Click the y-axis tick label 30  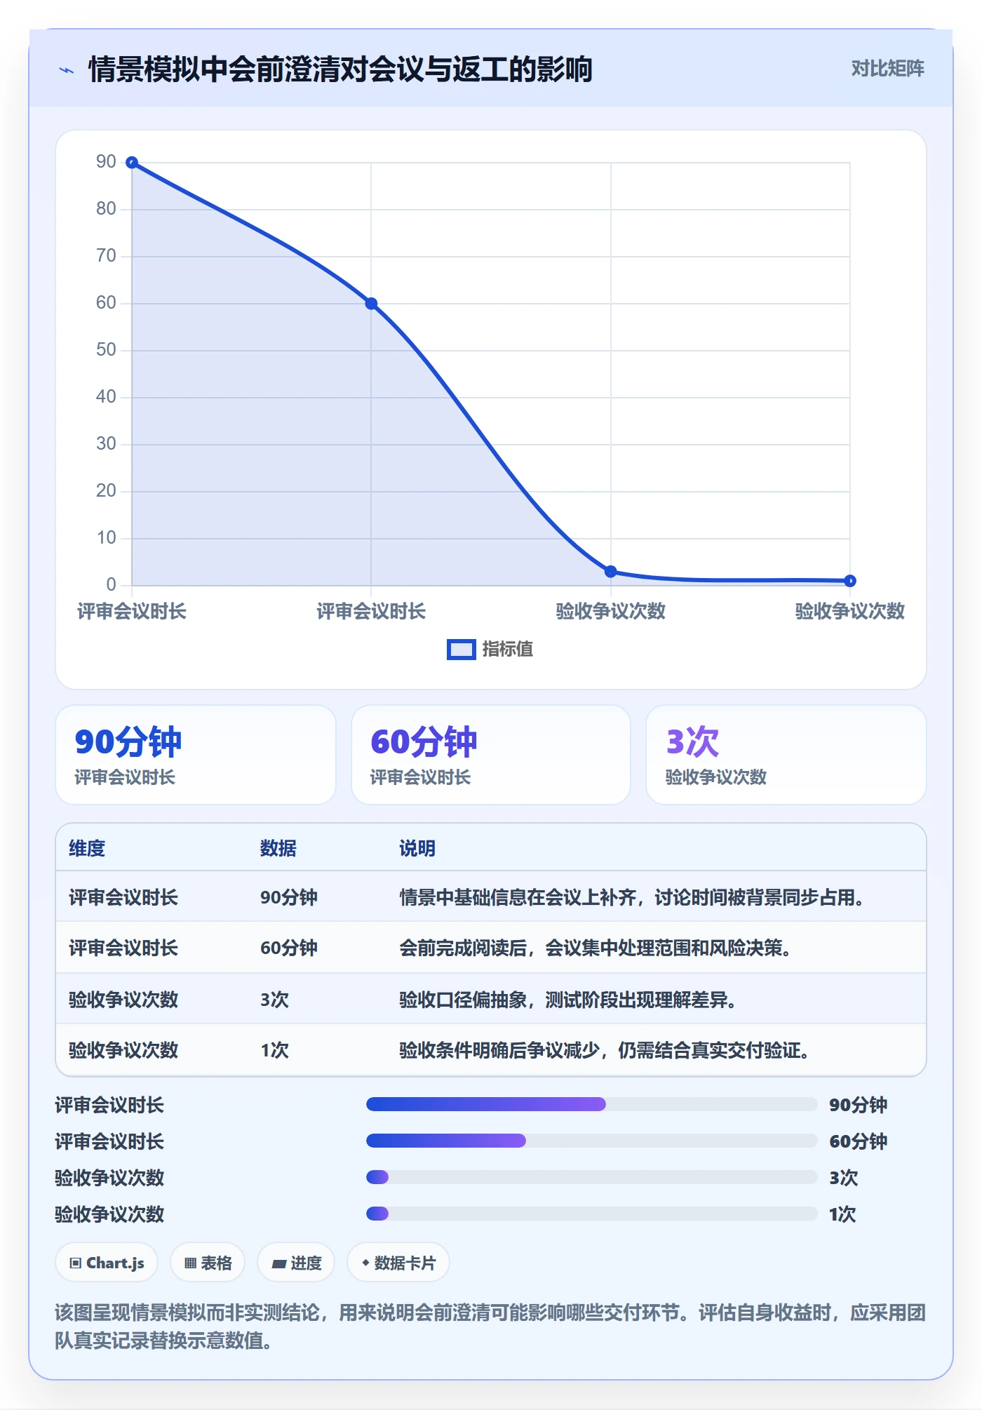[106, 444]
